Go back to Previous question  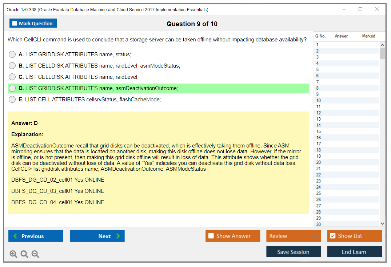[36, 236]
